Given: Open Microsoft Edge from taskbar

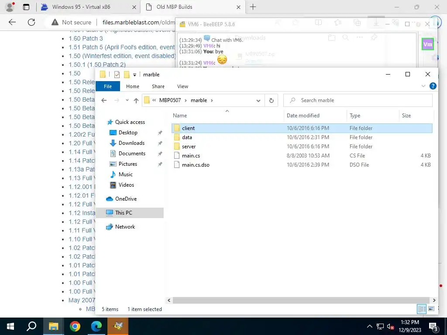Looking at the screenshot, I should point(96,326).
